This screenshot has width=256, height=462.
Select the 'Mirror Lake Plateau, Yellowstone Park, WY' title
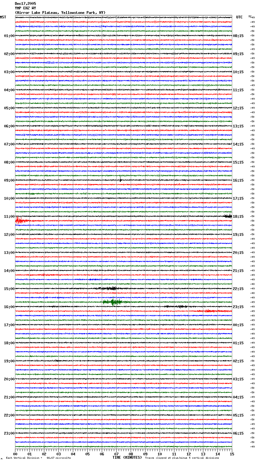pyautogui.click(x=60, y=13)
